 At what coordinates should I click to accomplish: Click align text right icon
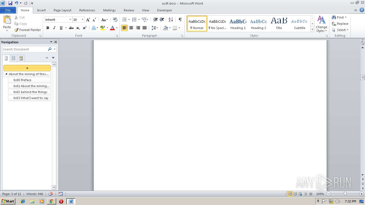coord(138,28)
